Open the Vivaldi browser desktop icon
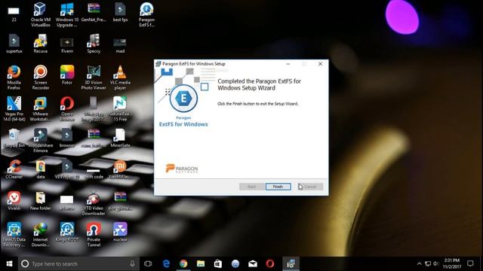This screenshot has height=271, width=483. click(14, 201)
